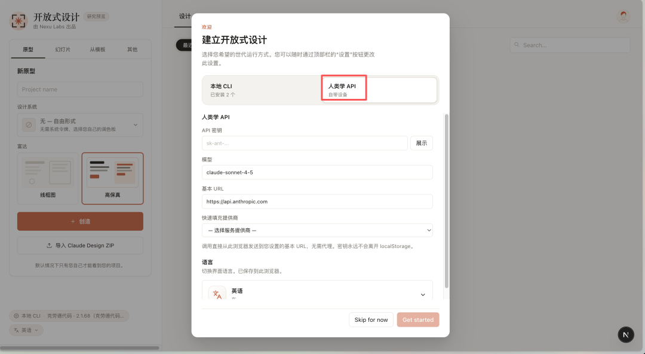Switch to the 幻灯片 tab
The width and height of the screenshot is (645, 354).
point(63,49)
